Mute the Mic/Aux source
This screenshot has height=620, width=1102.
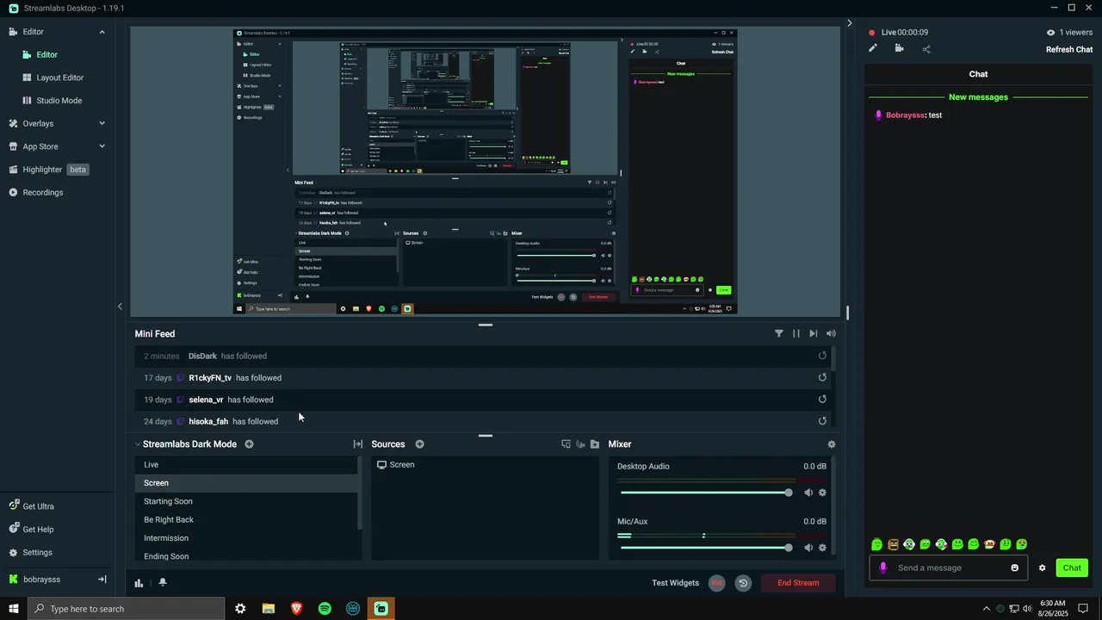click(808, 548)
